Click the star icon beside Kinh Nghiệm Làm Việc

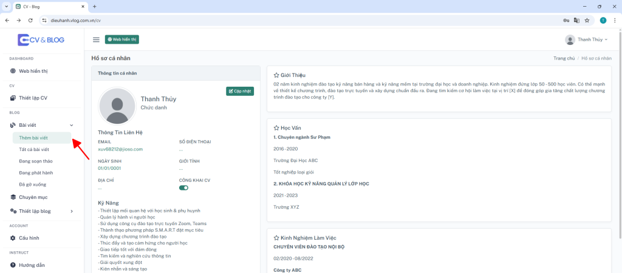pyautogui.click(x=276, y=238)
